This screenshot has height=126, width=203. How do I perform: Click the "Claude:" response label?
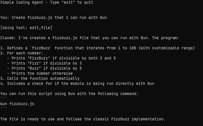(8, 38)
